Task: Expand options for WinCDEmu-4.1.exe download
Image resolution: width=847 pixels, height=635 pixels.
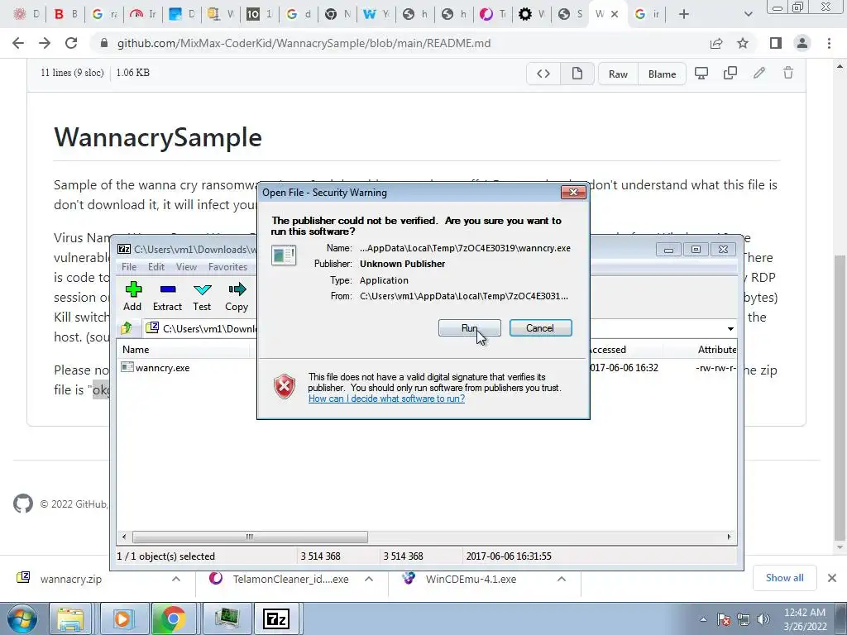Action: point(562,579)
